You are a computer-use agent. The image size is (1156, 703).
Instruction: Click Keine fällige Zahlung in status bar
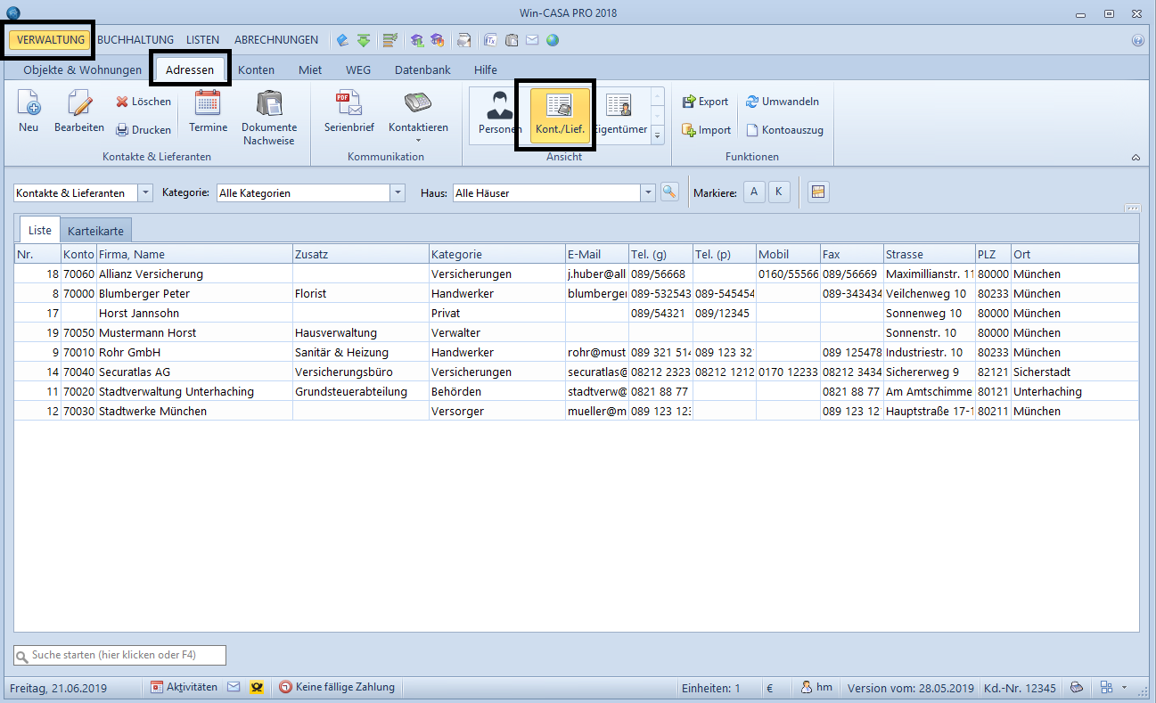click(338, 687)
